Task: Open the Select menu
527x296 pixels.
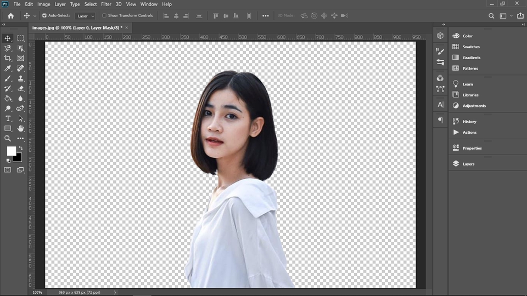Action: [x=91, y=4]
